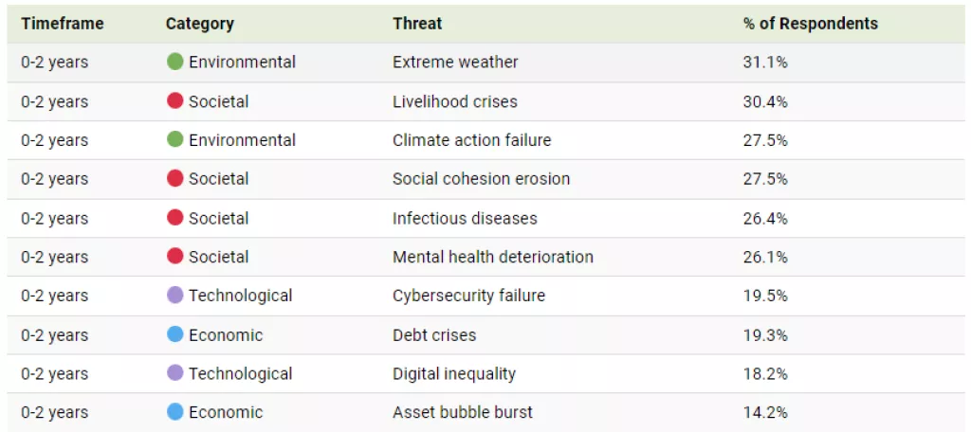Click the Threat column header
971x432 pixels.
tap(417, 24)
